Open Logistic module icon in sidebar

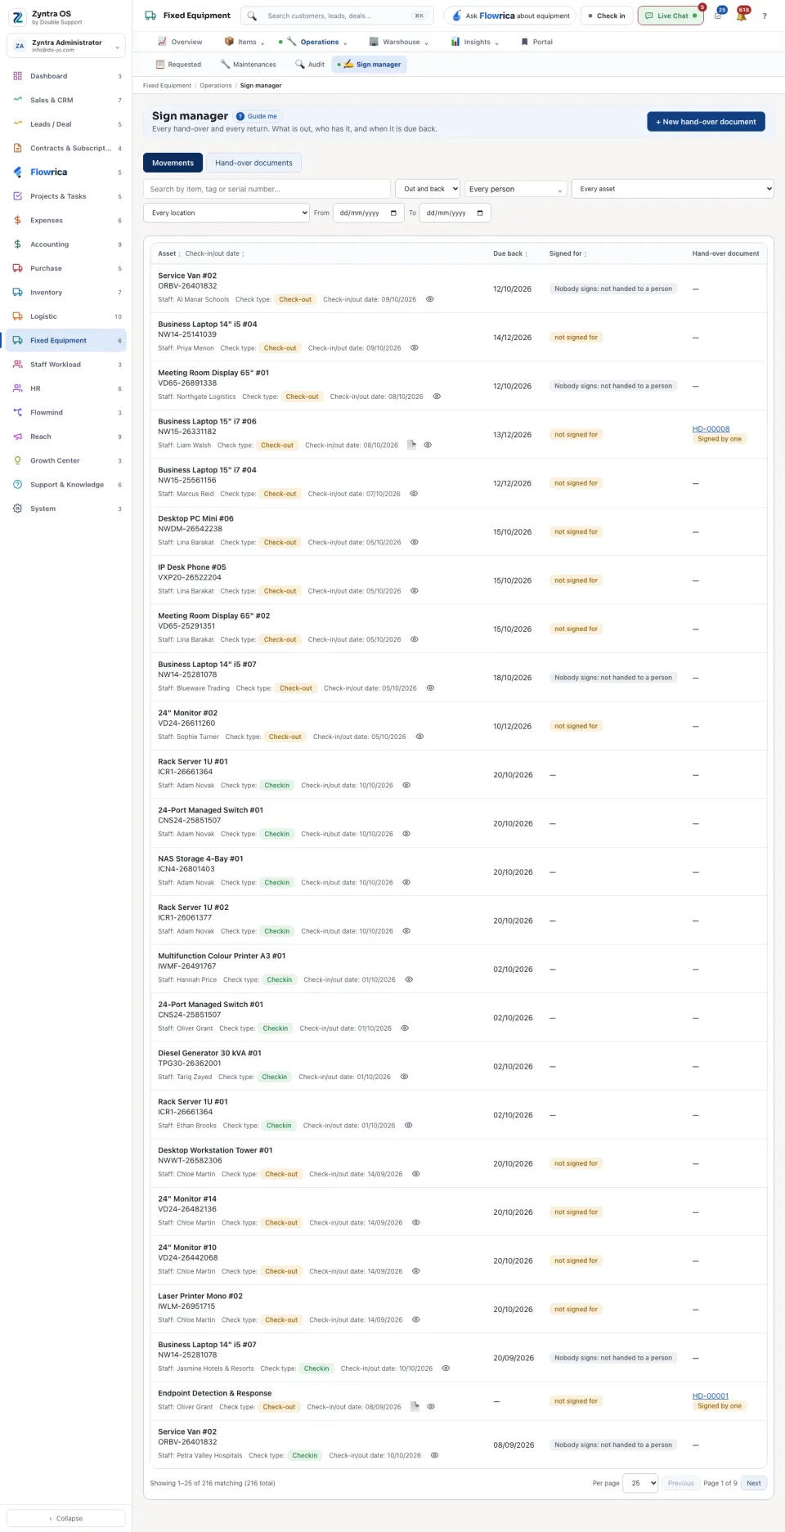(x=18, y=316)
